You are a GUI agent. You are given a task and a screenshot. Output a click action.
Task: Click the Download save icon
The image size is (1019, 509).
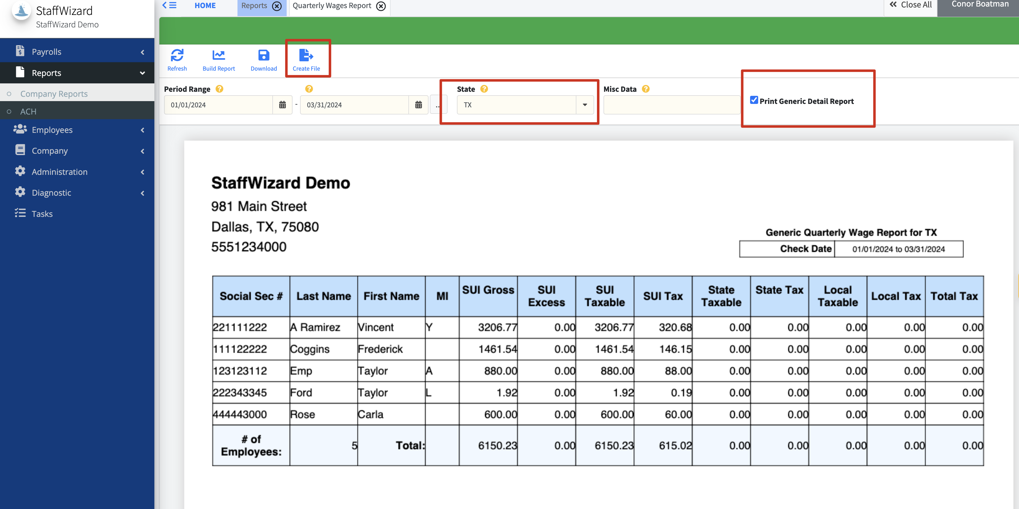tap(263, 55)
